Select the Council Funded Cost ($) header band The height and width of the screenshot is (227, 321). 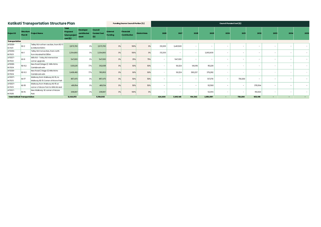coord(231,24)
